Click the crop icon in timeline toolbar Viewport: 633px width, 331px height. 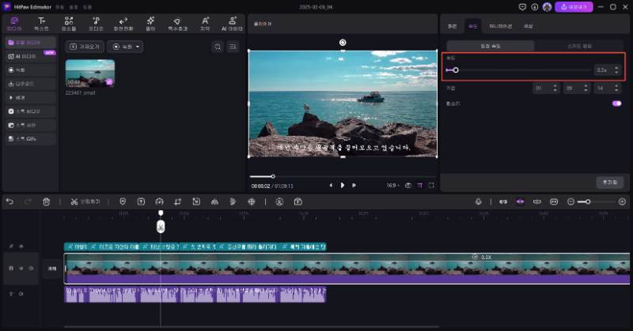click(x=178, y=201)
